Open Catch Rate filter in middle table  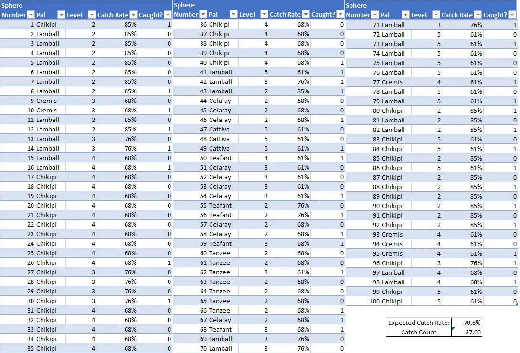(306, 14)
